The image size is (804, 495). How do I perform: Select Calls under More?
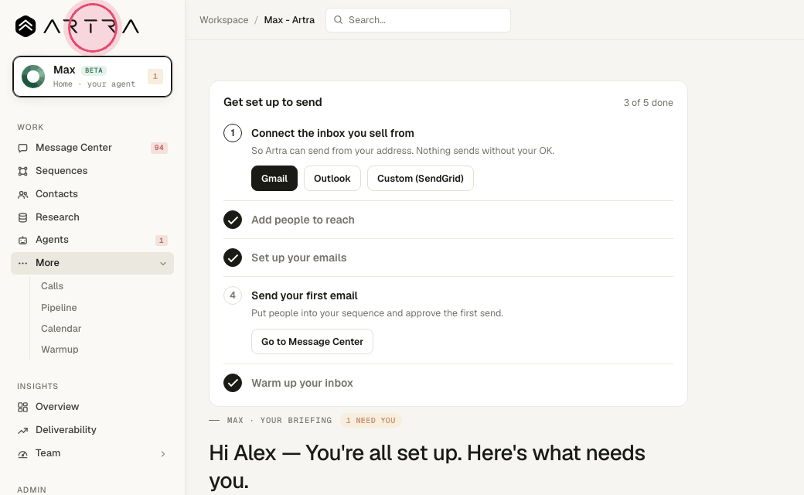[53, 286]
